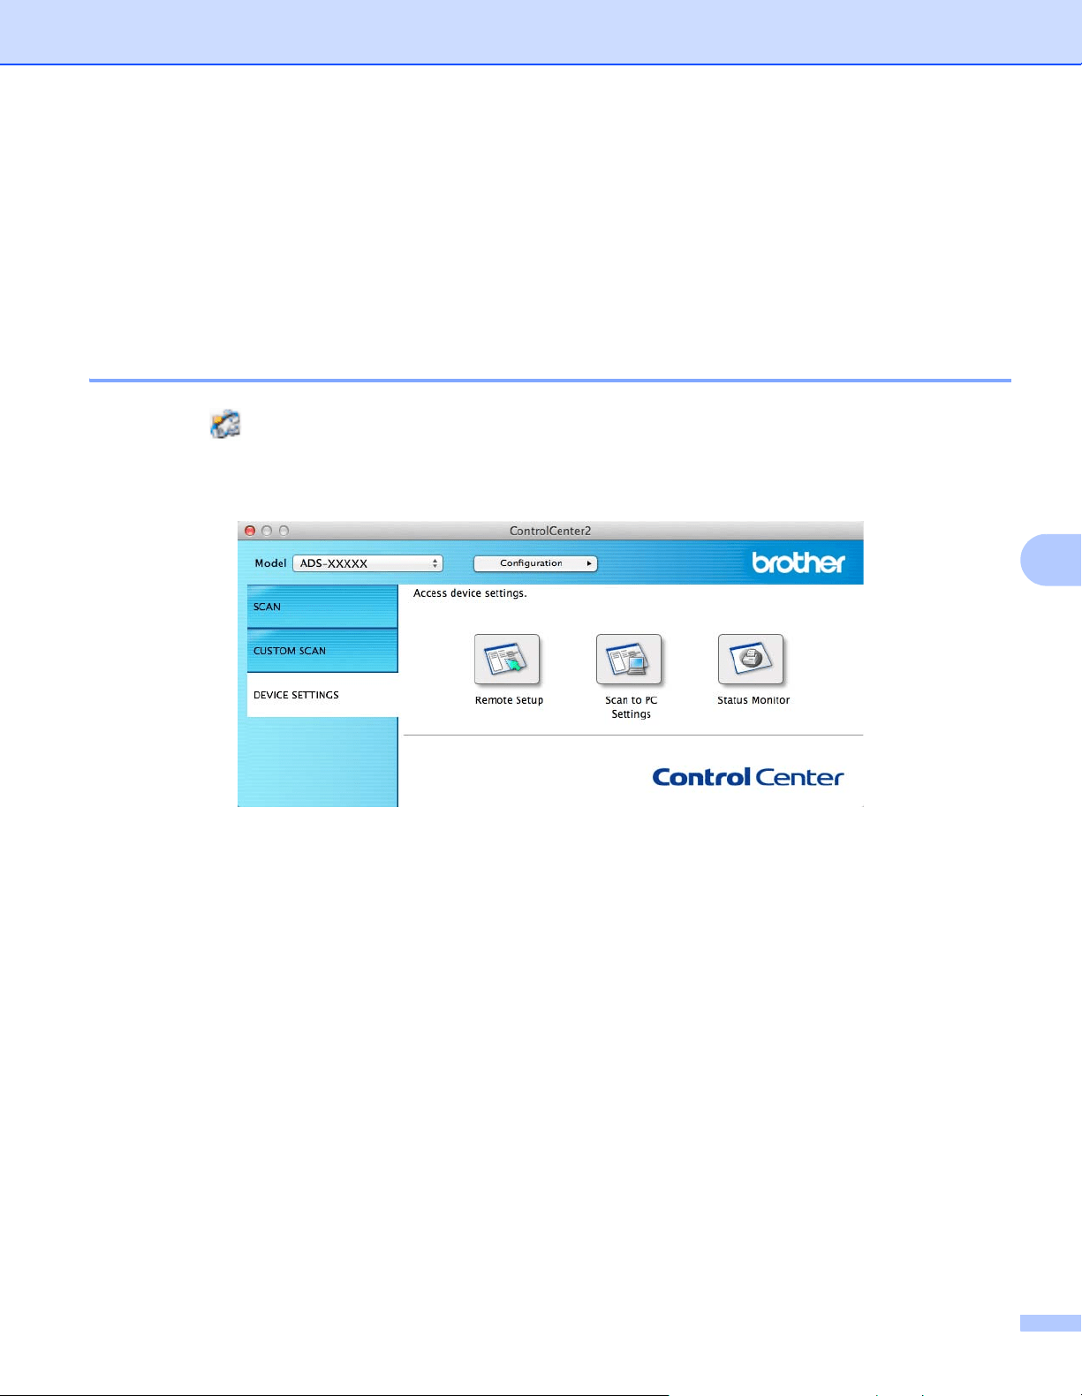1082x1396 pixels.
Task: Click the Configuration button's right arrow
Action: click(x=589, y=563)
